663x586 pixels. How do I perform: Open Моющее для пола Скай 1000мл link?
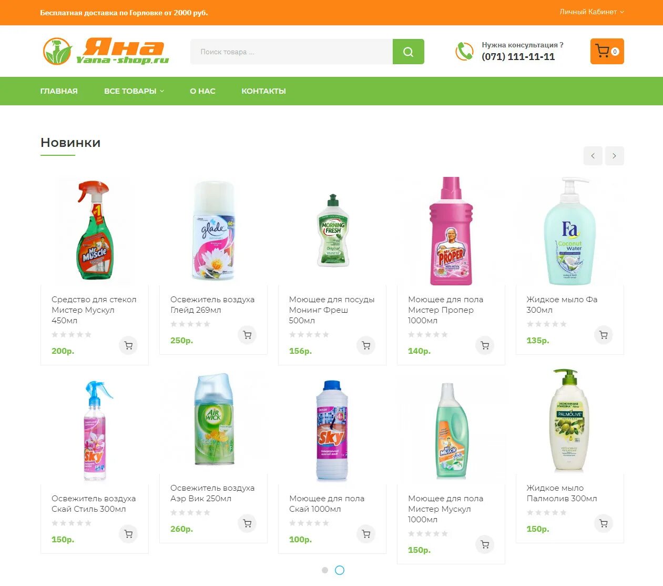click(x=327, y=503)
